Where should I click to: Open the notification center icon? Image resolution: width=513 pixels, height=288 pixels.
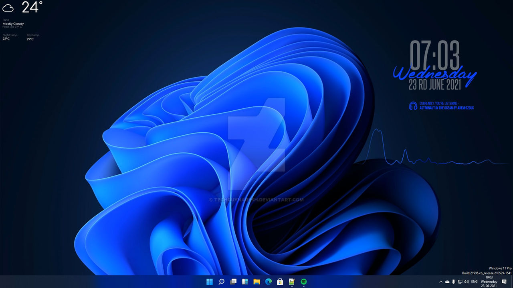(x=504, y=281)
